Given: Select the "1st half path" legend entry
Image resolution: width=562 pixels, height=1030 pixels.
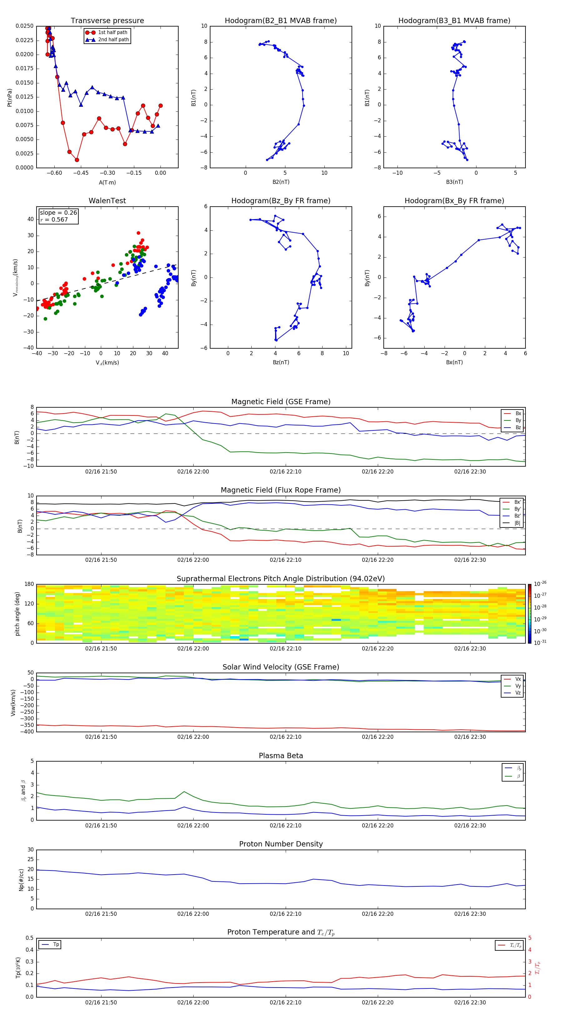Looking at the screenshot, I should coord(106,32).
